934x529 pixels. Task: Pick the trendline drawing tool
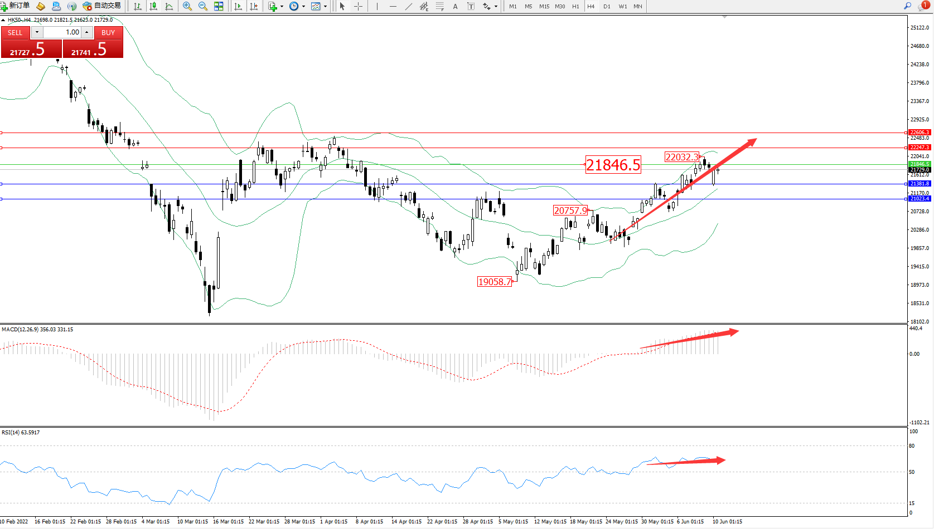(x=409, y=6)
